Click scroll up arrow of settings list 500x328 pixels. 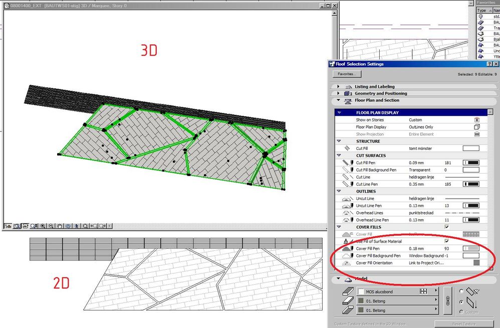[x=490, y=112]
